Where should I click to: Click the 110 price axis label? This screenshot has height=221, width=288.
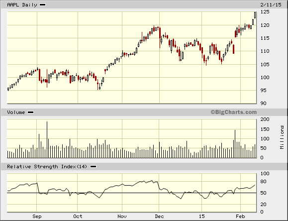pos(265,51)
